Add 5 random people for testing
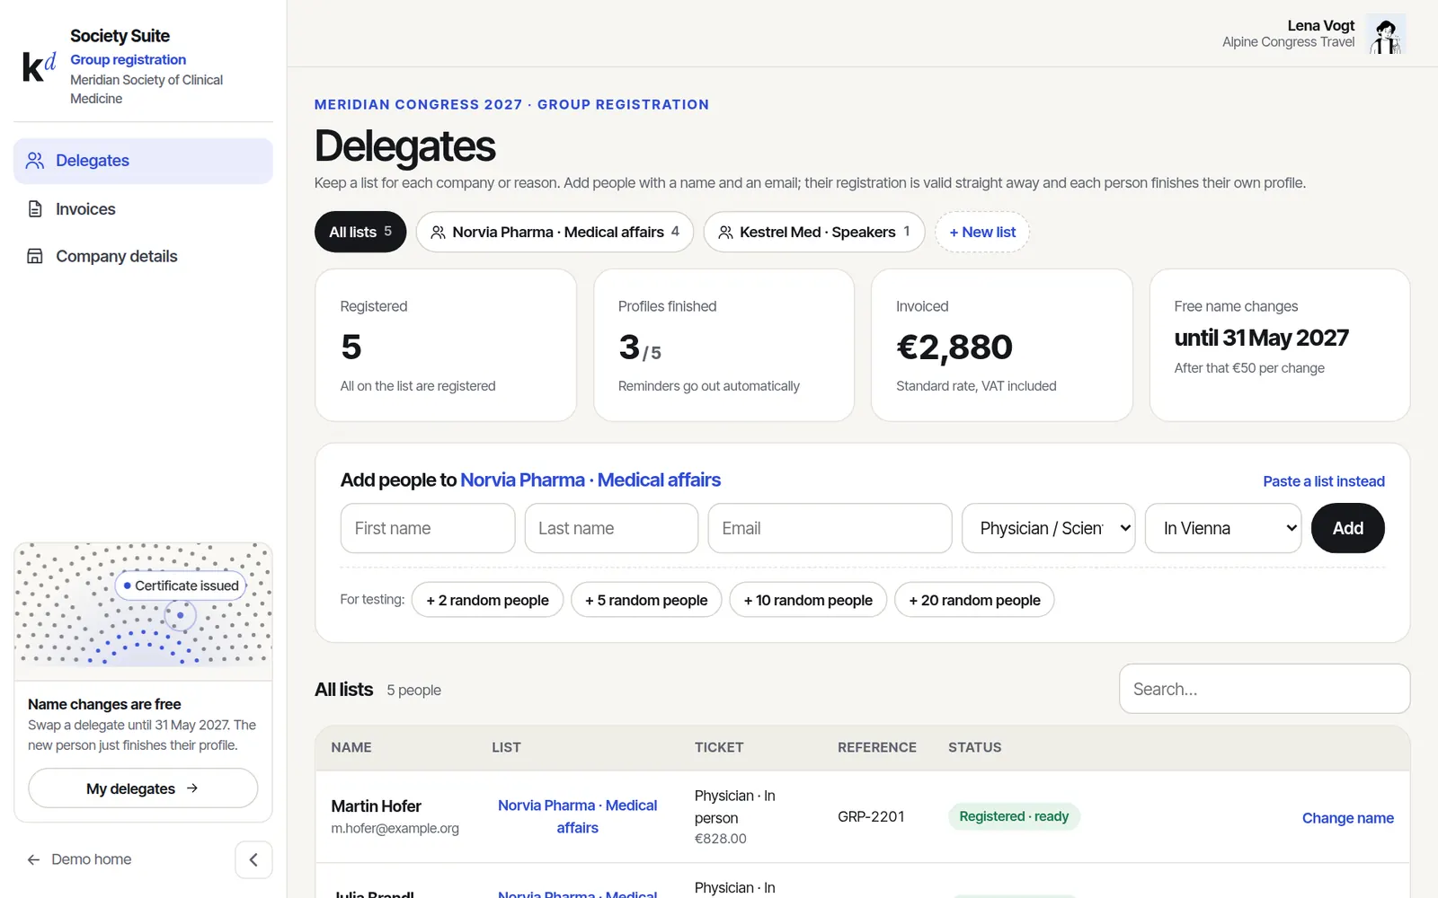This screenshot has width=1438, height=898. point(646,600)
